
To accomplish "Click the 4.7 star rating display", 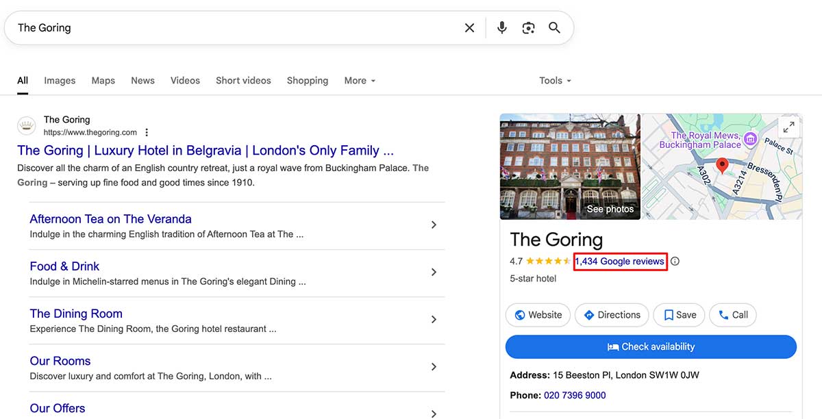I will pos(541,261).
